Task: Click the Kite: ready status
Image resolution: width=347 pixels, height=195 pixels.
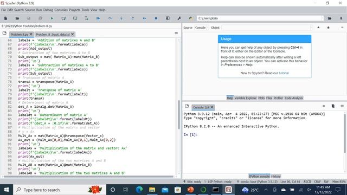Action: coord(192,181)
